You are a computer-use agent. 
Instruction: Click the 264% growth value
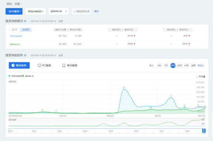point(130,44)
